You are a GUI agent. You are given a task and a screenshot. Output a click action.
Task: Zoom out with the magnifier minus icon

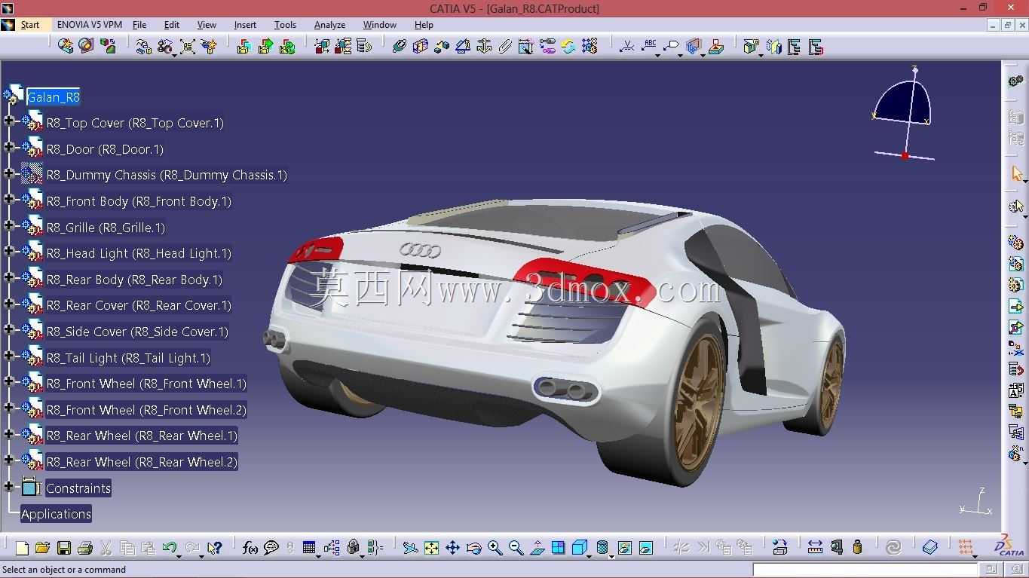click(516, 548)
